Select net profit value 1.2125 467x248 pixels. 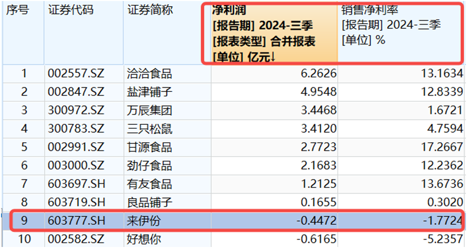point(319,184)
